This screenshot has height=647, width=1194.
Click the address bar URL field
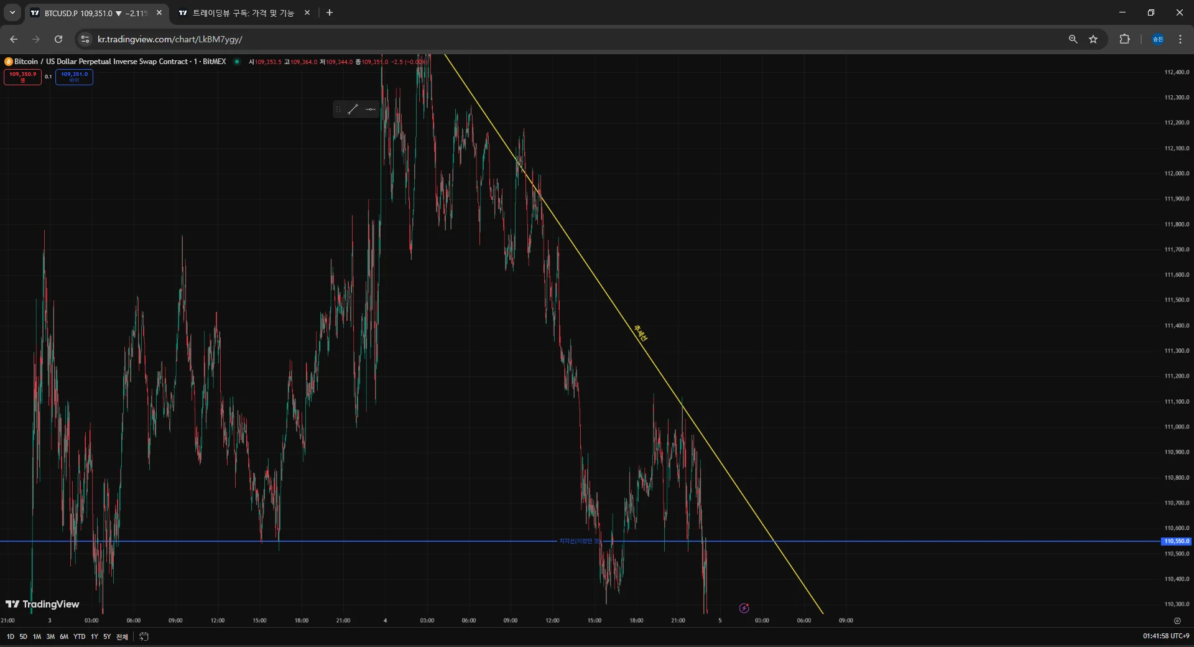[572, 39]
